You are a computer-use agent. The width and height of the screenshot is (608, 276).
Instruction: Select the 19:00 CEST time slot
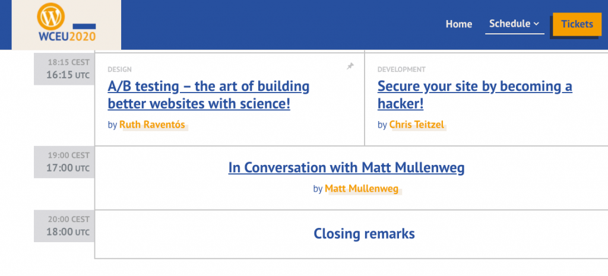68,155
